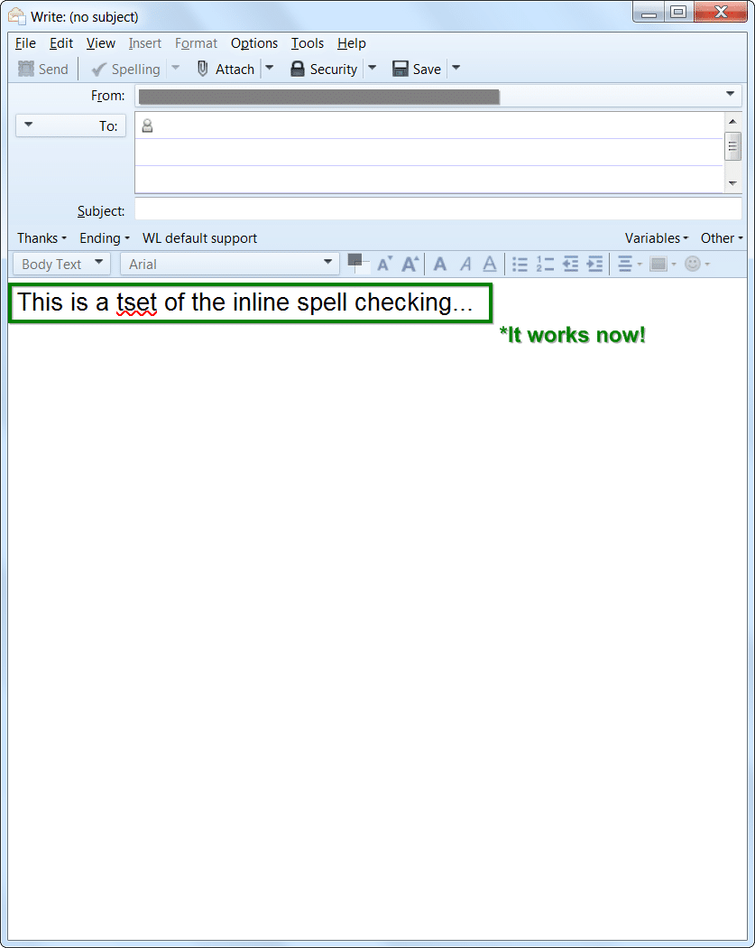
Task: Open the Arial font family dropdown
Action: 229,264
